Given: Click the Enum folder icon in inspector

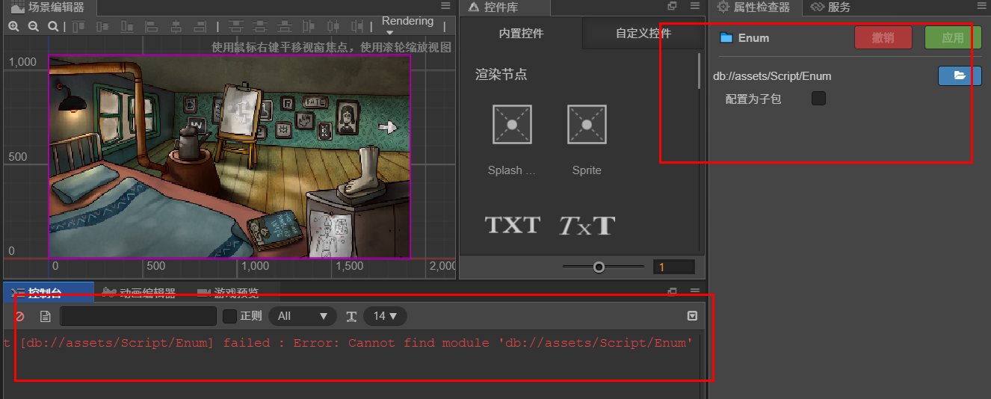Looking at the screenshot, I should [726, 38].
